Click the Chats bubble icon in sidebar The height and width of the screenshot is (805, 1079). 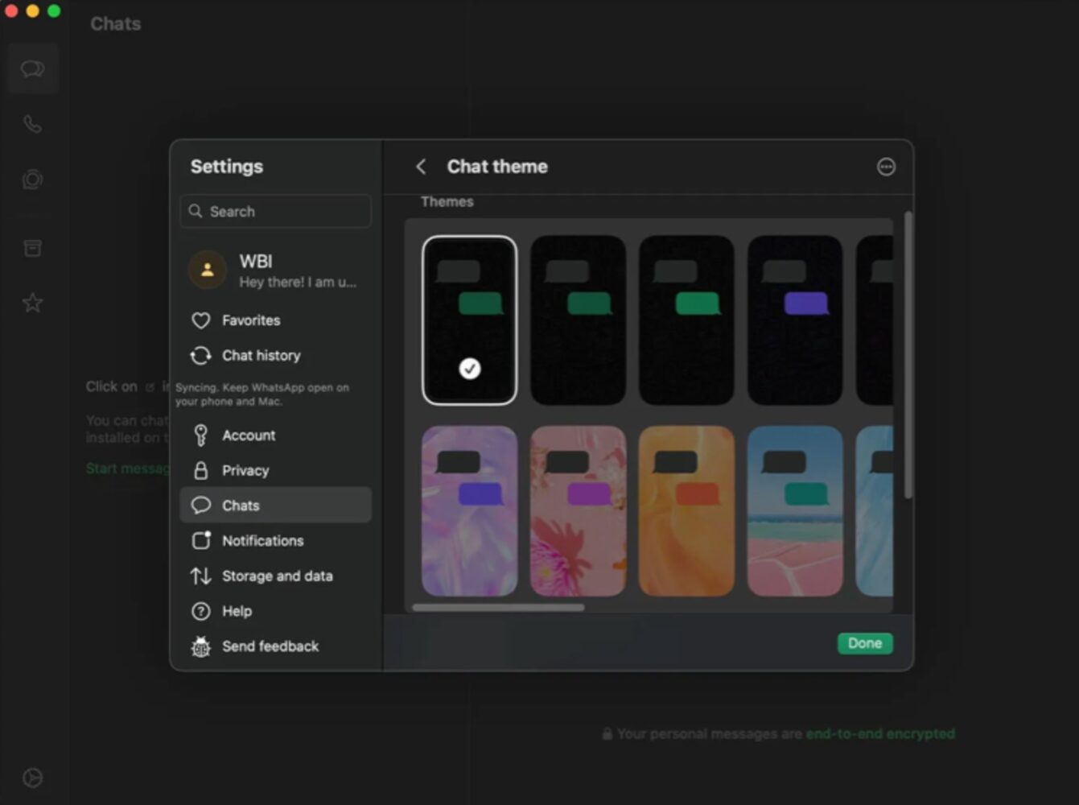pos(32,69)
